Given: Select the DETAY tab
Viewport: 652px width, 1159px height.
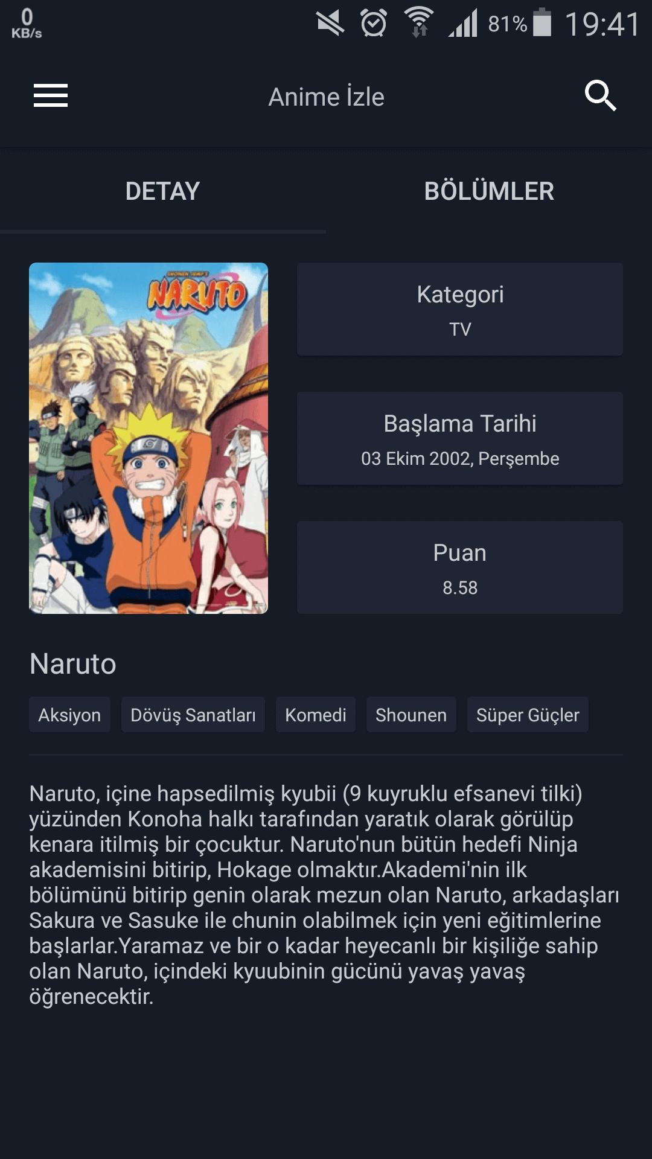Looking at the screenshot, I should pyautogui.click(x=163, y=191).
